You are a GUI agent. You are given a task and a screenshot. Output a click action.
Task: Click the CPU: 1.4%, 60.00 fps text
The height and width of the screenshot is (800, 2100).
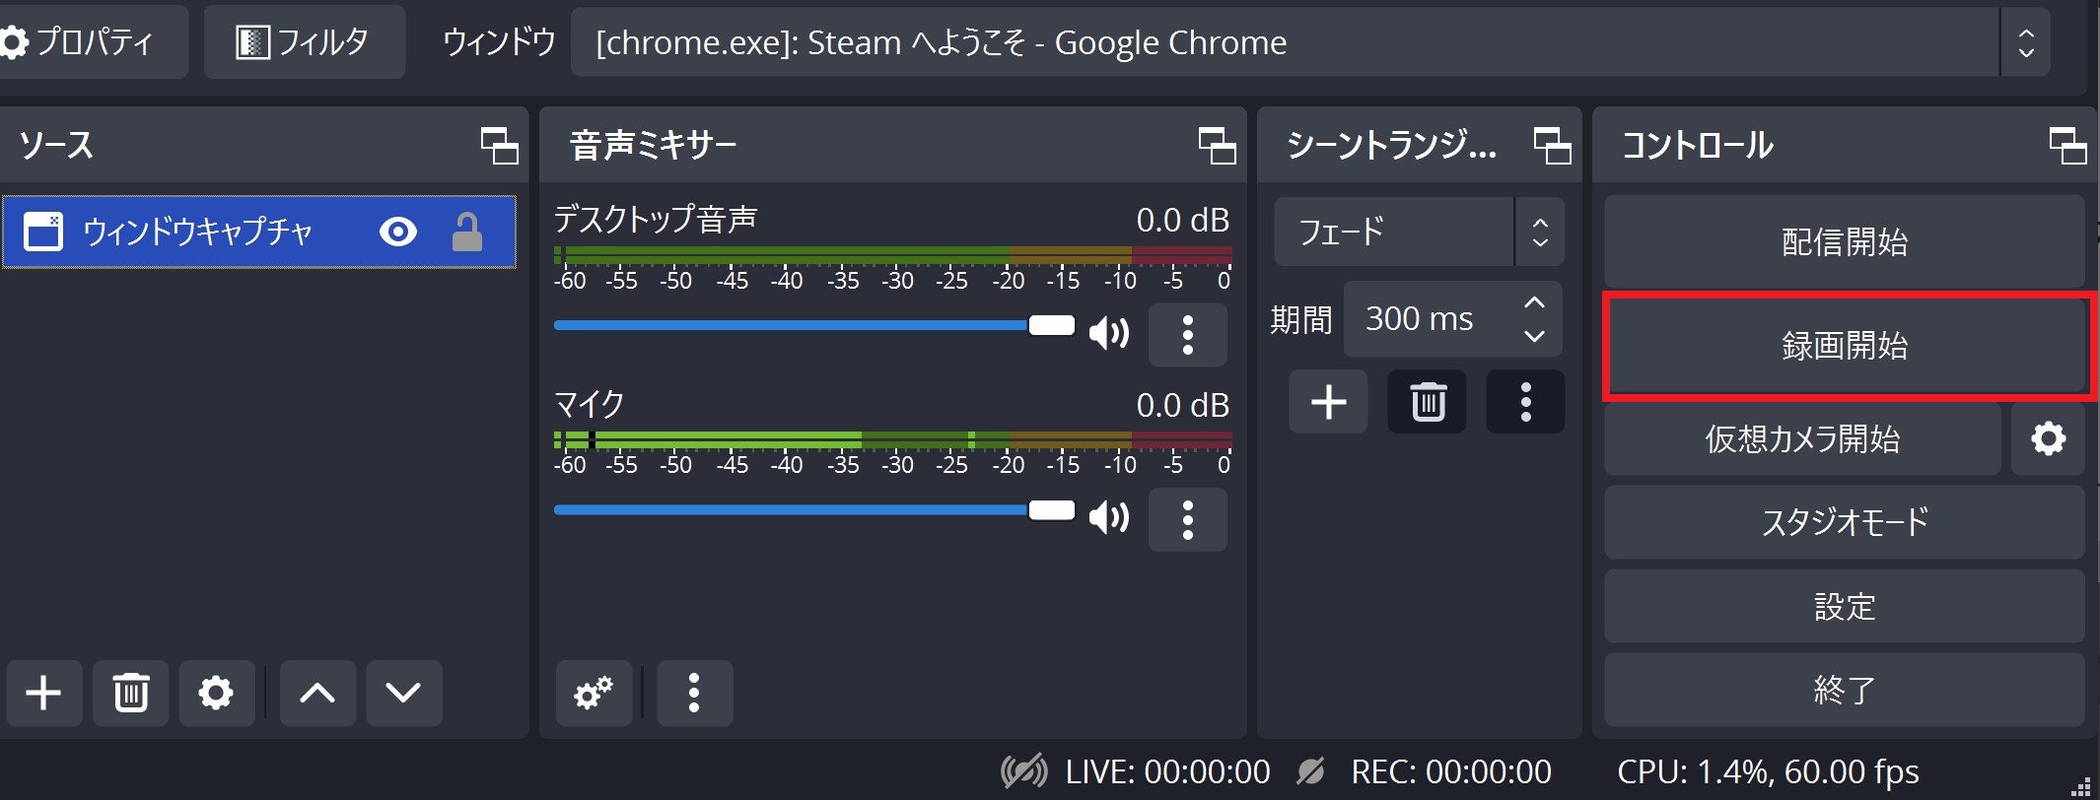(1768, 771)
